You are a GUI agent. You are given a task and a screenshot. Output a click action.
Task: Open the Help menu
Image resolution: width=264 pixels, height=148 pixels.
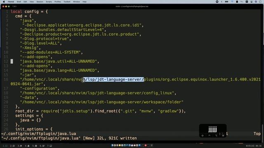84,2
